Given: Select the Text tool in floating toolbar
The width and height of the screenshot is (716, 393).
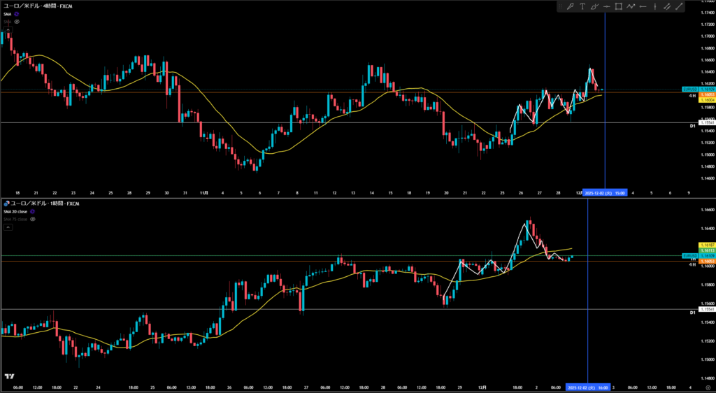Looking at the screenshot, I should click(x=582, y=7).
